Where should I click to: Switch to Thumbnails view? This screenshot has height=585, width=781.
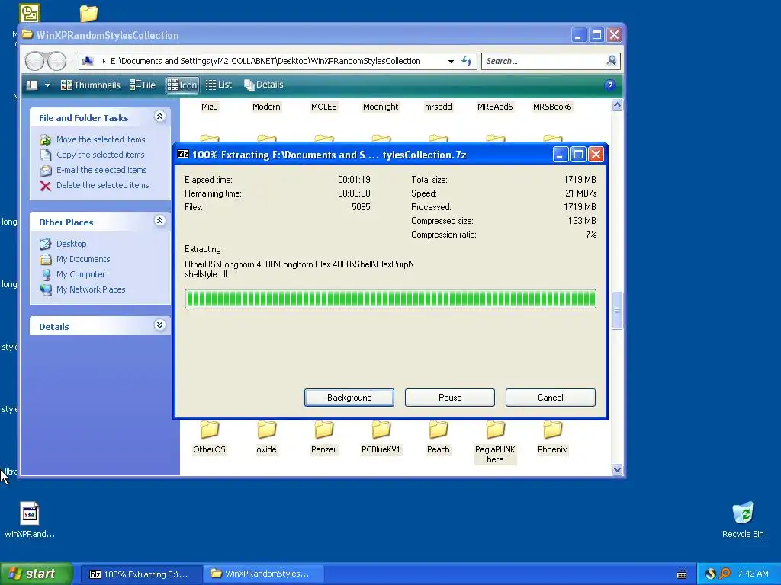tap(91, 85)
